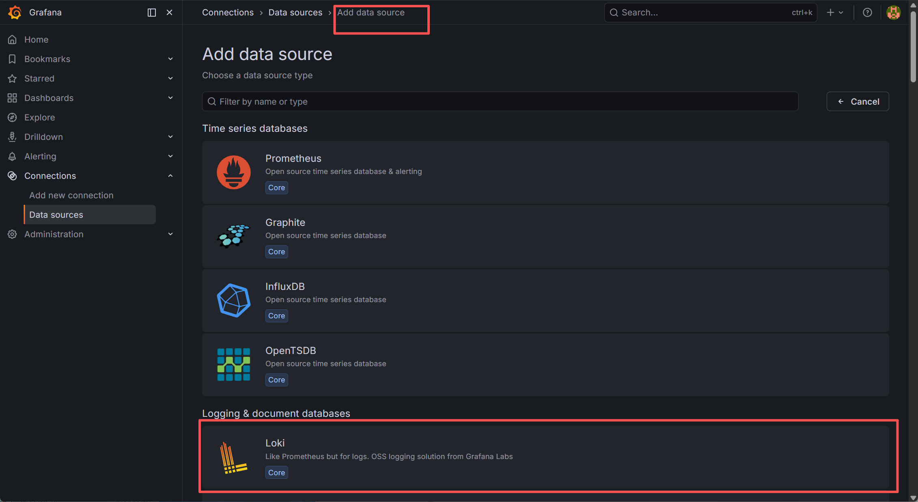This screenshot has height=502, width=918.
Task: Click the scrollbar down arrow
Action: [913, 498]
